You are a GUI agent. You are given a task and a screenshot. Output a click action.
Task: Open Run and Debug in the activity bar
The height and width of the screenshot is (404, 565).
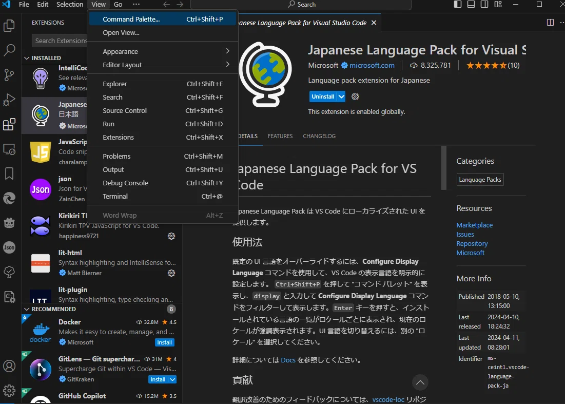click(9, 100)
